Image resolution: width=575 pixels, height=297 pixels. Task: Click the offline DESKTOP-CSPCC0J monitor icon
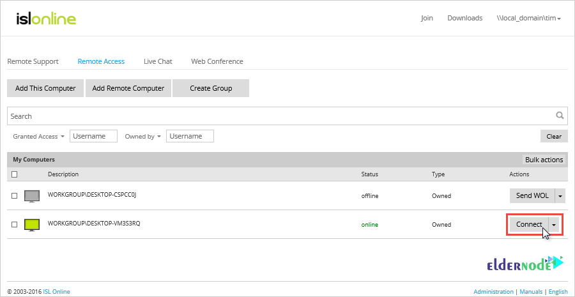click(x=32, y=195)
